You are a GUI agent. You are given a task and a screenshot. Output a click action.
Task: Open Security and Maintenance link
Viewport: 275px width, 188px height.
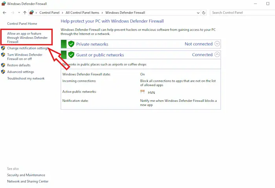pyautogui.click(x=26, y=175)
